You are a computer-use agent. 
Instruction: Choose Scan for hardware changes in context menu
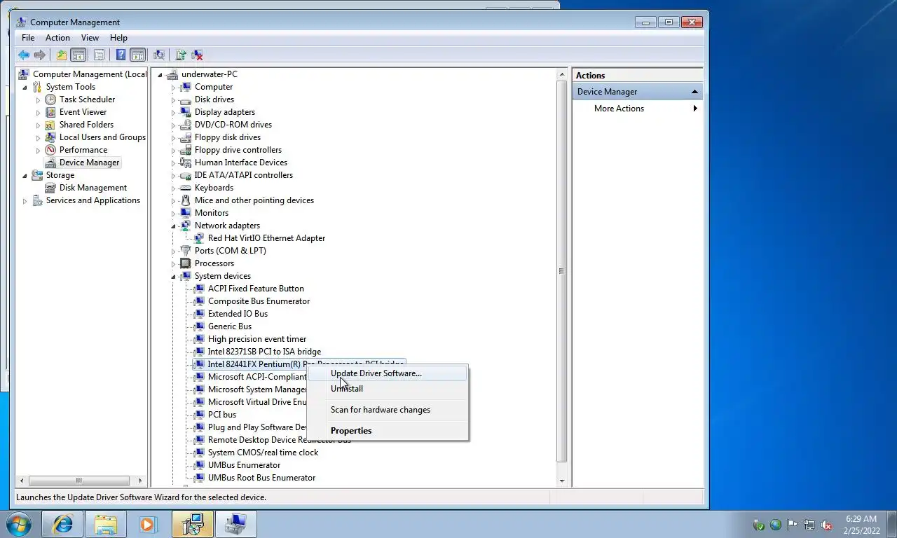click(x=388, y=410)
